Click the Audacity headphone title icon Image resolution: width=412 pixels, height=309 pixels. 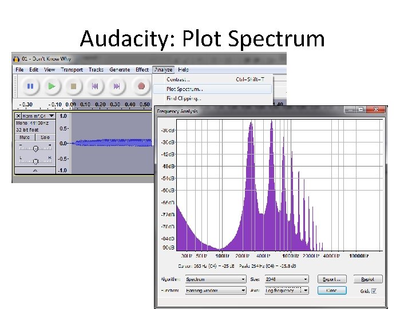click(x=16, y=59)
